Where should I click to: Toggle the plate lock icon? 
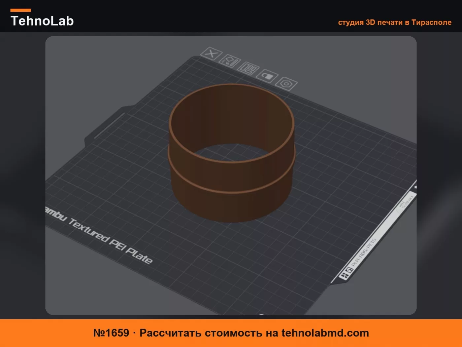coord(268,76)
